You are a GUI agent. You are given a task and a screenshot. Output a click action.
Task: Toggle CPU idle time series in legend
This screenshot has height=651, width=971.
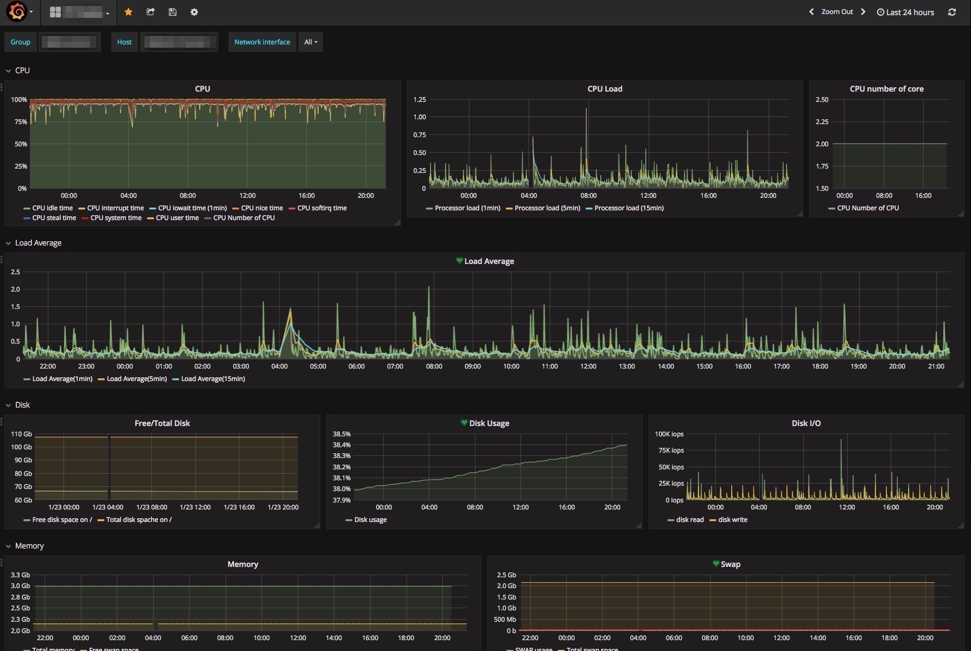(x=52, y=208)
